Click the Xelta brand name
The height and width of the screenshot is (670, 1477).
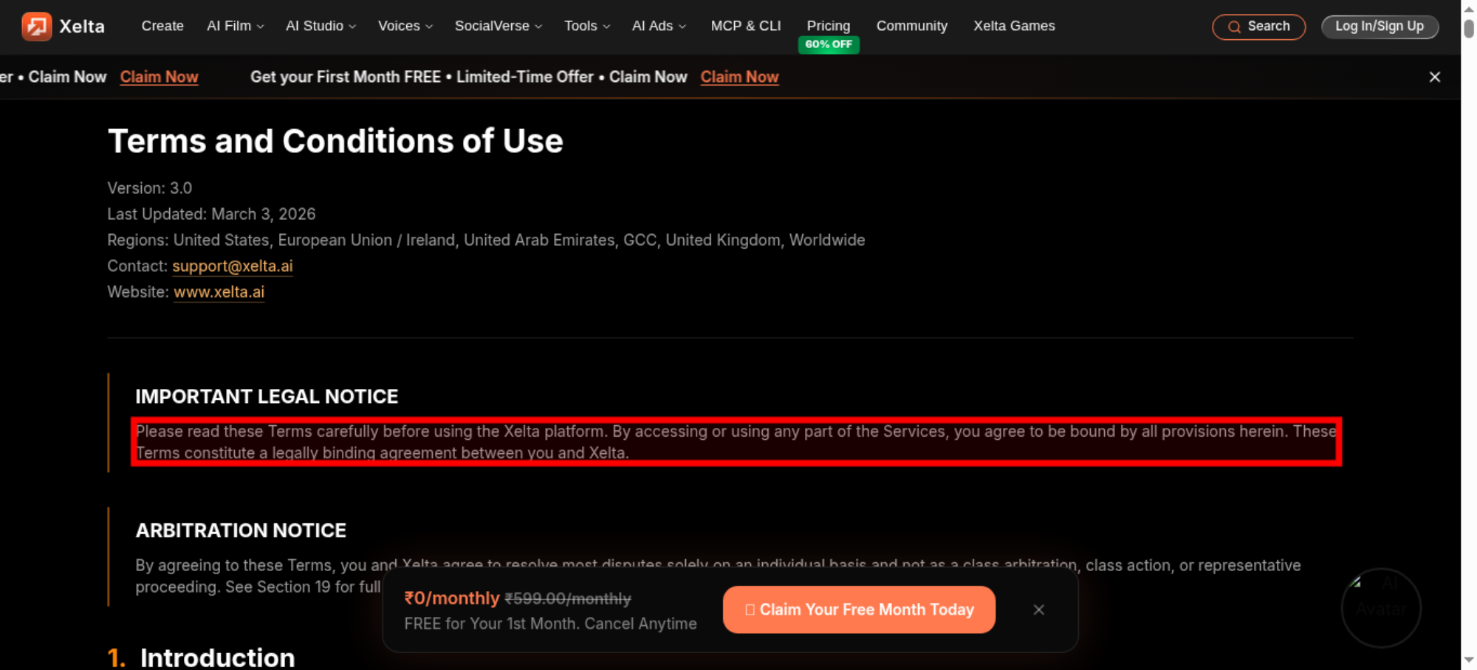[x=82, y=27]
